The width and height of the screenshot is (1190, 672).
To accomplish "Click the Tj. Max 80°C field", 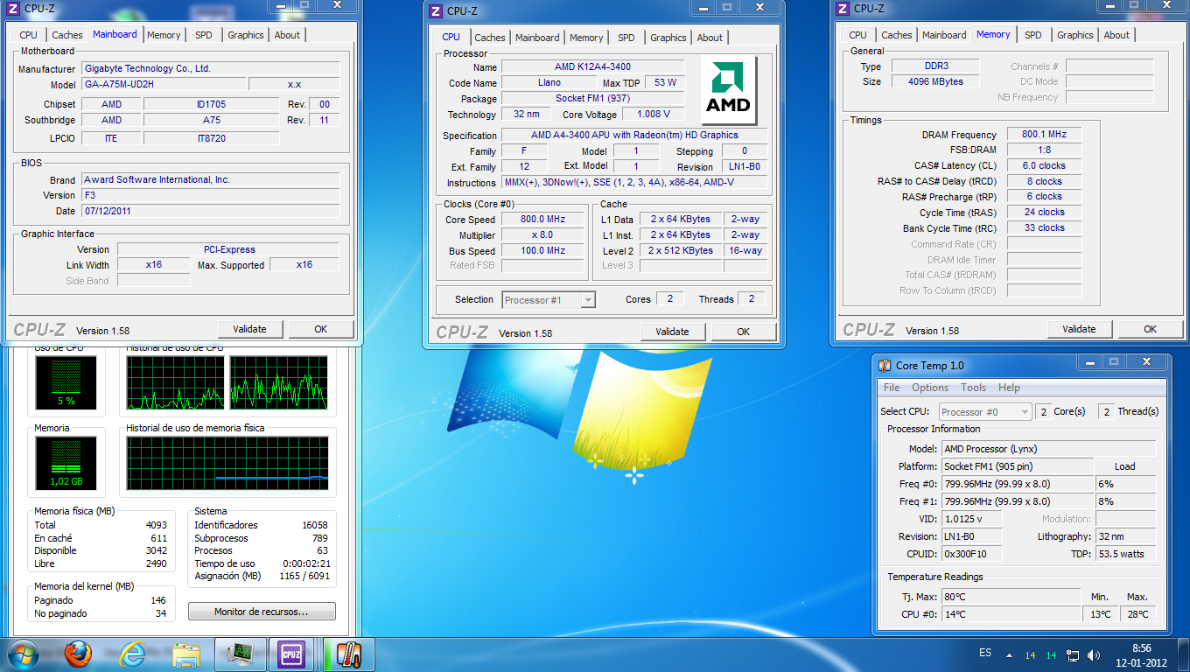I will (x=1011, y=597).
